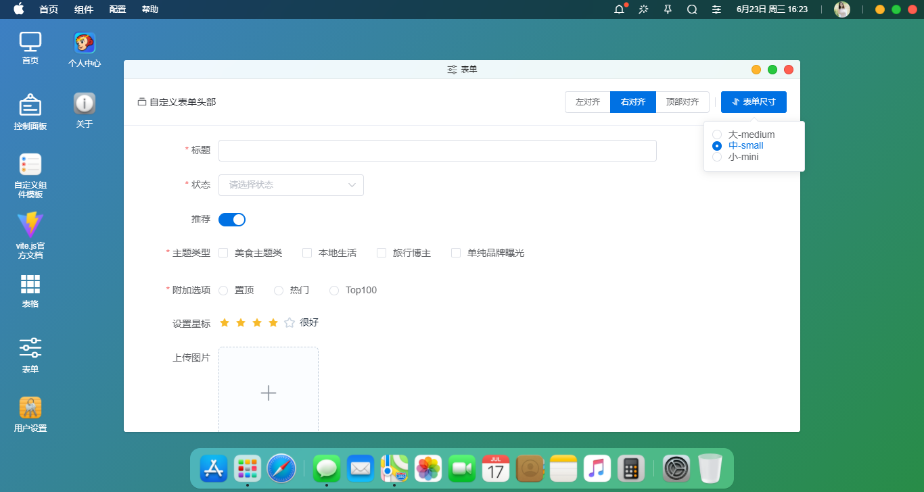Image resolution: width=924 pixels, height=492 pixels.
Task: Open the 表单尺寸 dropdown button
Action: point(754,101)
